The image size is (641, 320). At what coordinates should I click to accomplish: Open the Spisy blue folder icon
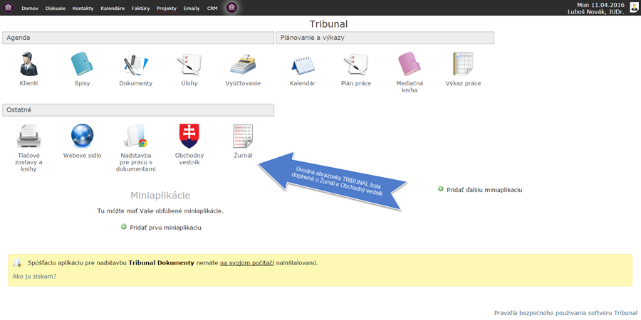(x=82, y=64)
